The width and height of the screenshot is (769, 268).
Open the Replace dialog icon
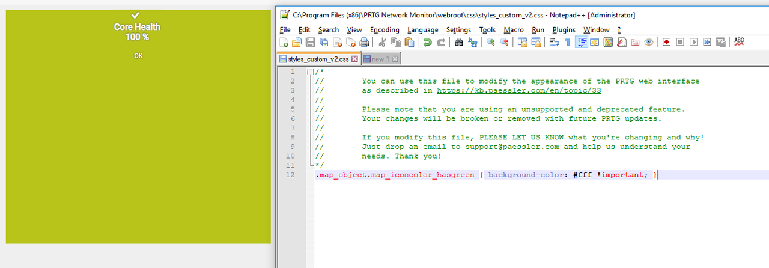tap(473, 42)
